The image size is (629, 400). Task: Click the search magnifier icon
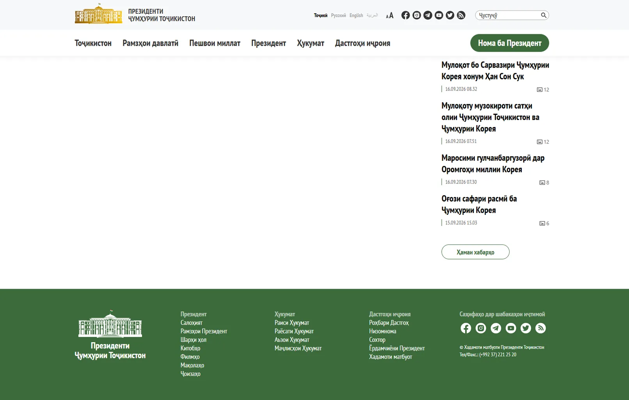tap(544, 15)
